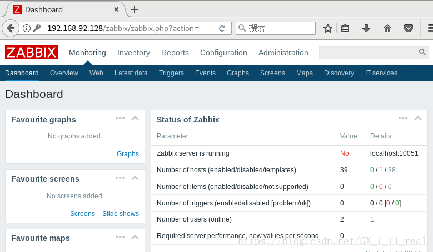Click Zabbix search magnifier icon
The width and height of the screenshot is (433, 252).
[422, 52]
